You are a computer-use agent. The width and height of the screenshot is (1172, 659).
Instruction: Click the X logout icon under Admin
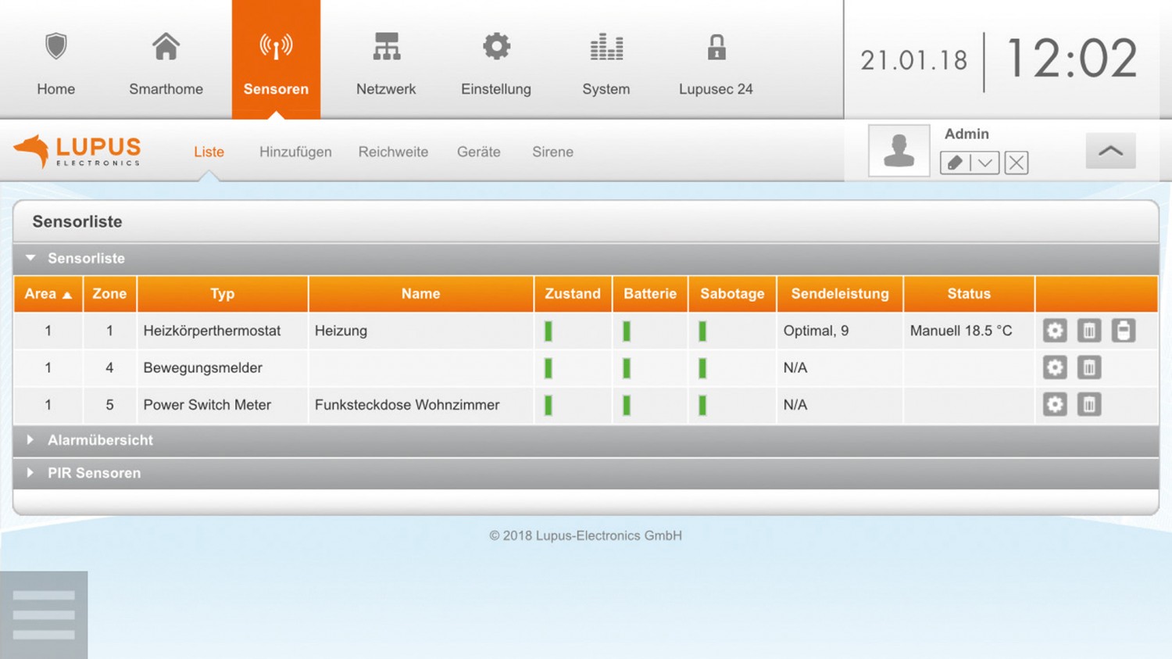[1017, 163]
